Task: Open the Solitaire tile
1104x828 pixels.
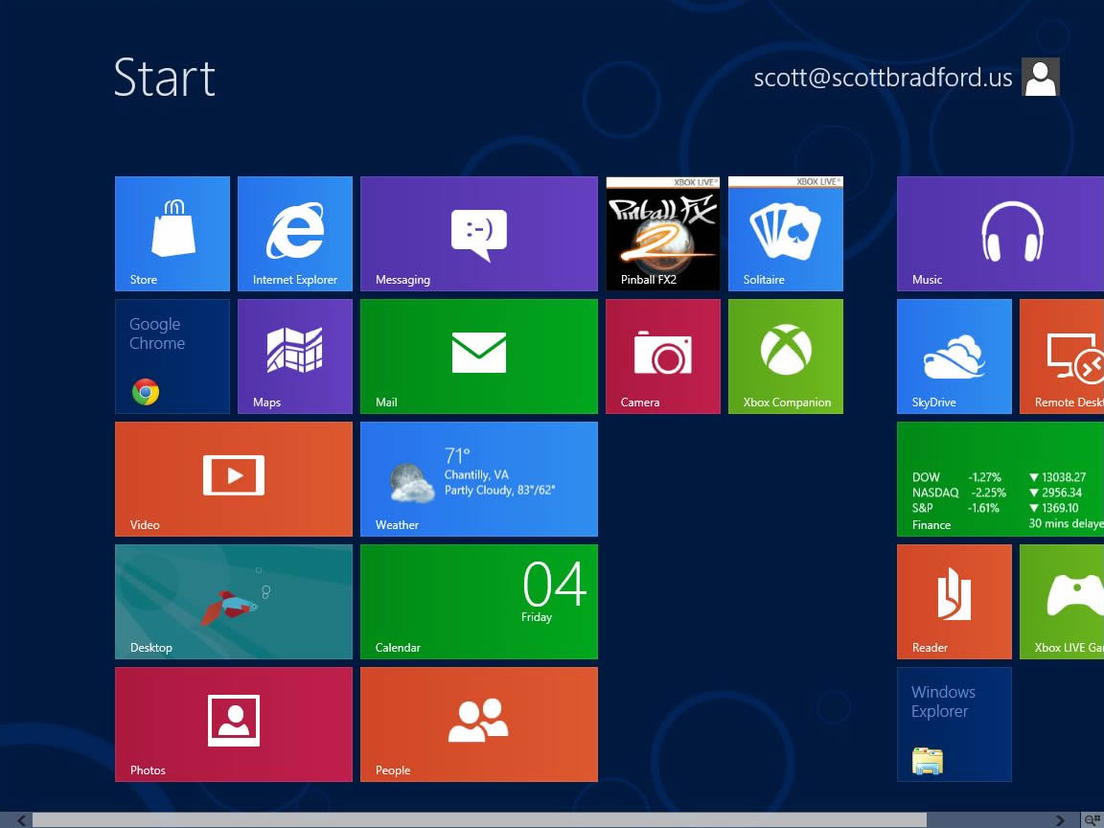Action: (786, 233)
